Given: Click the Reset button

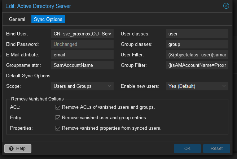Looking at the screenshot, I should pos(216,149).
